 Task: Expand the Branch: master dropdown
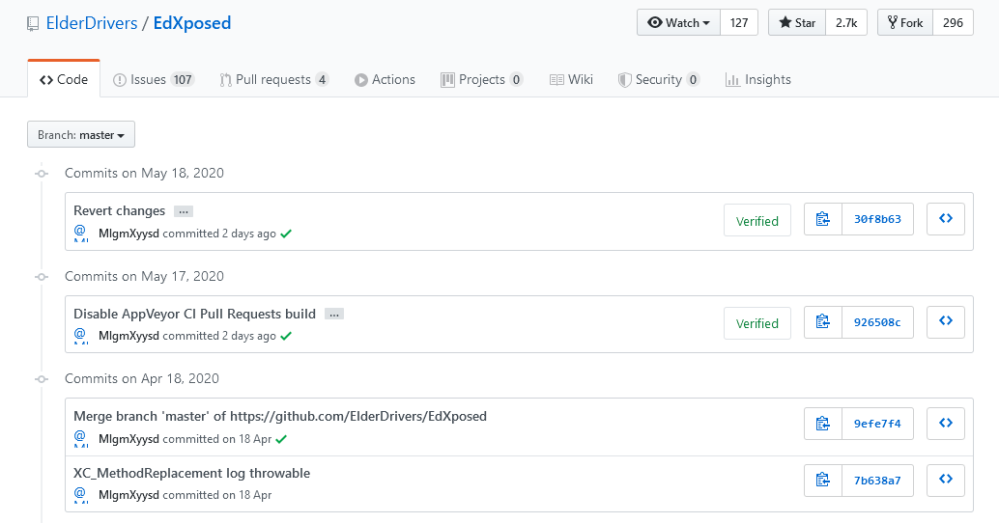(x=81, y=134)
